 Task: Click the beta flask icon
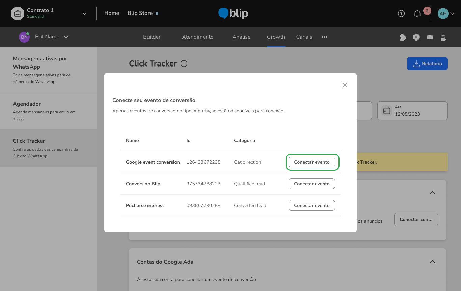[x=443, y=37]
